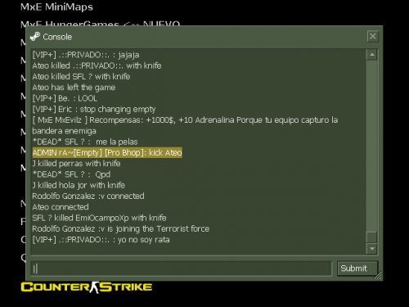Close the Console window

click(373, 36)
